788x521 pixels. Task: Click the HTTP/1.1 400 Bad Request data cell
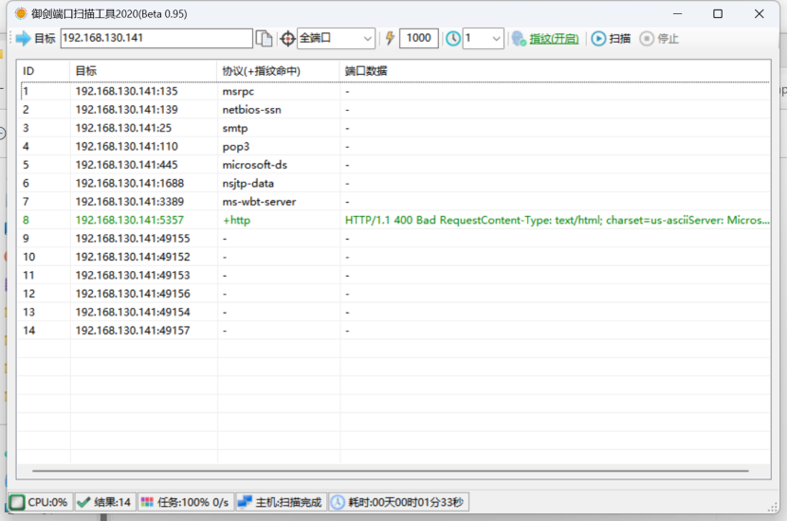point(557,220)
